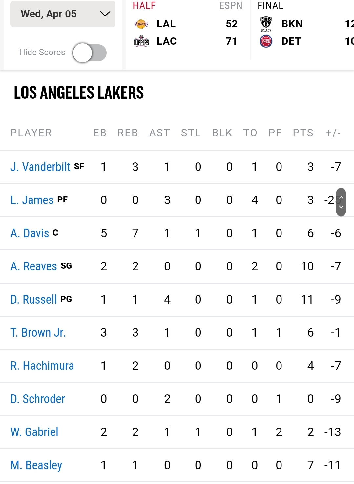
Task: Open T. Brown Jr. player link
Action: 38,332
